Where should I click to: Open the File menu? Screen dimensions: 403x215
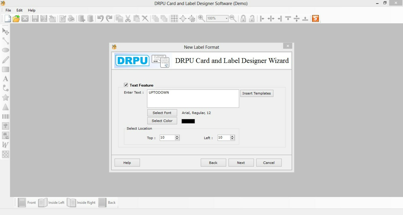(x=8, y=10)
